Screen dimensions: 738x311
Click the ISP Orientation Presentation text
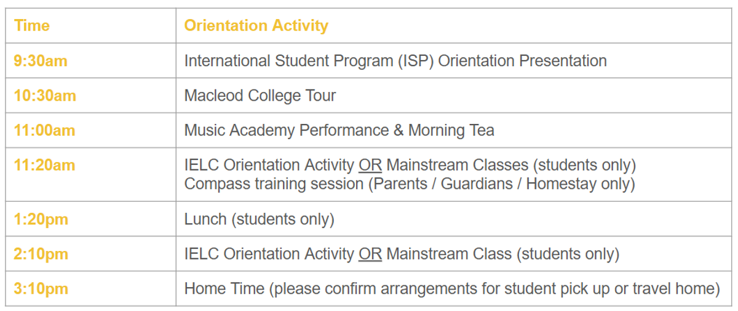coord(395,61)
